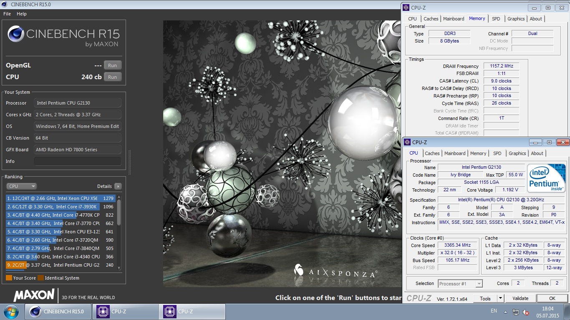Click the DRAM Frequency value 1157.2 MHz
The height and width of the screenshot is (320, 570).
pos(502,66)
